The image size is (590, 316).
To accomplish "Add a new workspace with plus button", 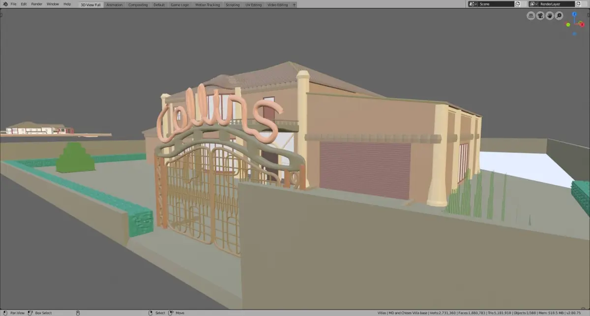I will point(294,4).
